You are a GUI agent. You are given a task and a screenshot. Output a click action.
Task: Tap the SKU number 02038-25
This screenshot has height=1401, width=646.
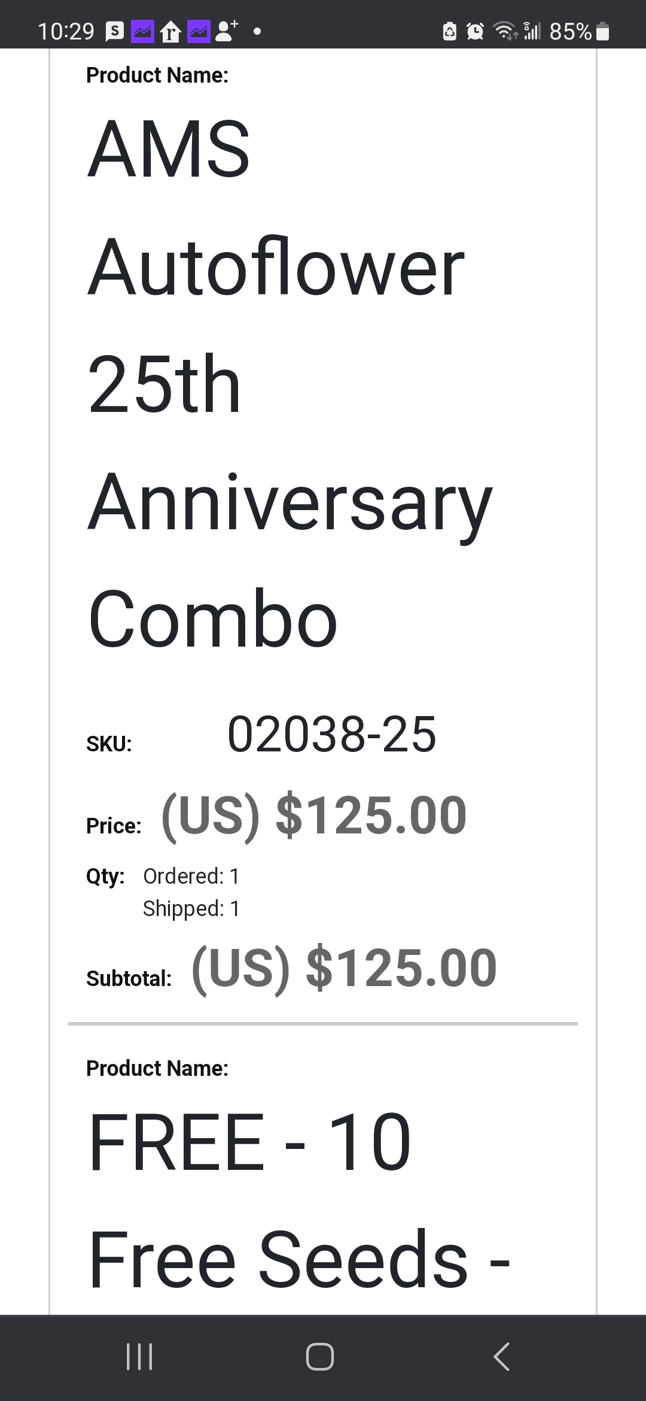click(x=331, y=734)
